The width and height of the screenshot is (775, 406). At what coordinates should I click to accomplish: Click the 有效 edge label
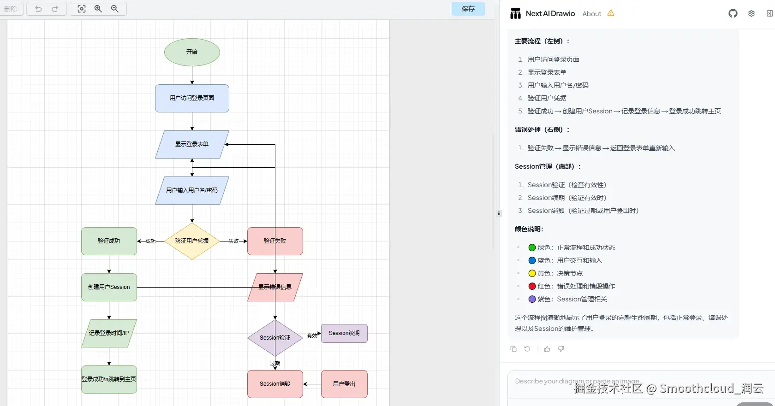(x=312, y=335)
